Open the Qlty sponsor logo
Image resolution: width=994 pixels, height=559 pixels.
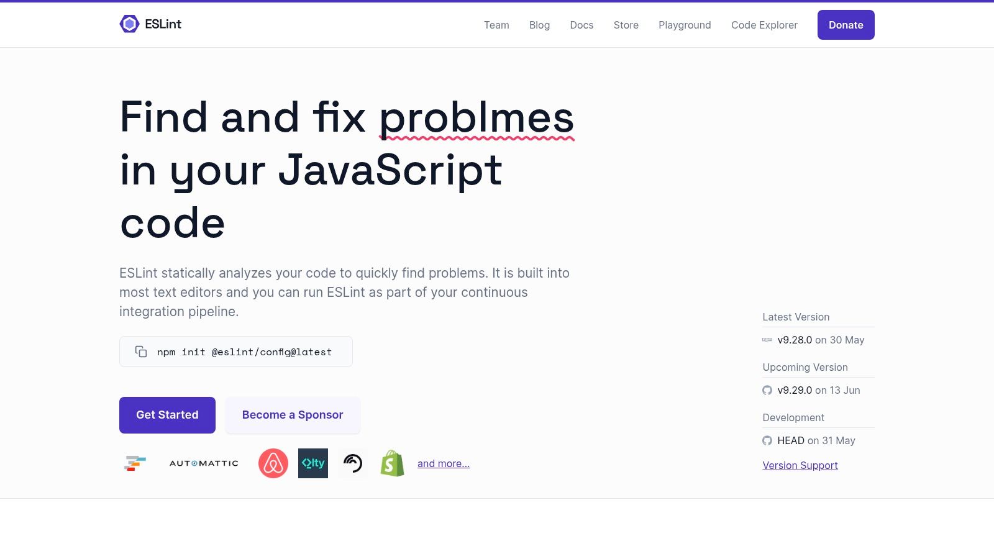point(313,463)
